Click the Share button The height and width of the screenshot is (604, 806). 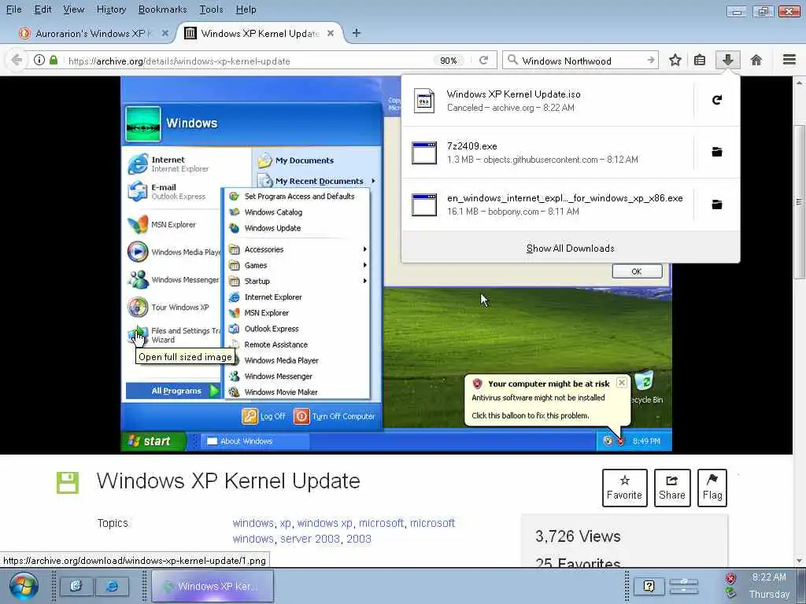[672, 488]
